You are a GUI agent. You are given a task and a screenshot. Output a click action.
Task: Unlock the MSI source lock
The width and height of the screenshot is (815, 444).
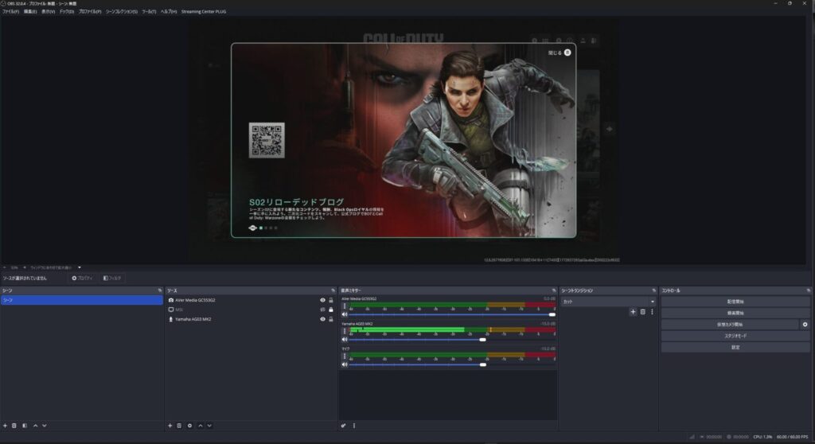[x=331, y=310]
